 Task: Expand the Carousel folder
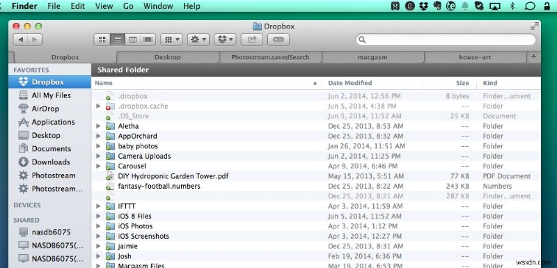[x=98, y=166]
